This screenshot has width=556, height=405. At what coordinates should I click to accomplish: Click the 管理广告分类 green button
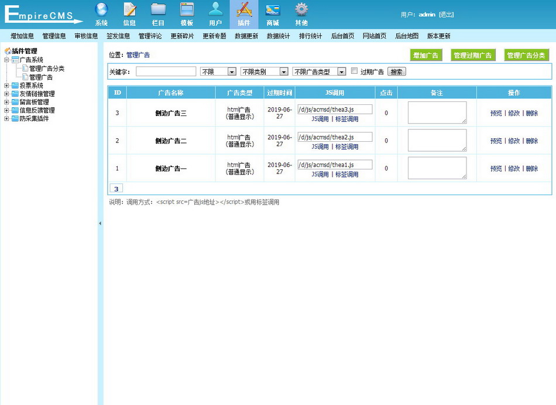tap(526, 55)
